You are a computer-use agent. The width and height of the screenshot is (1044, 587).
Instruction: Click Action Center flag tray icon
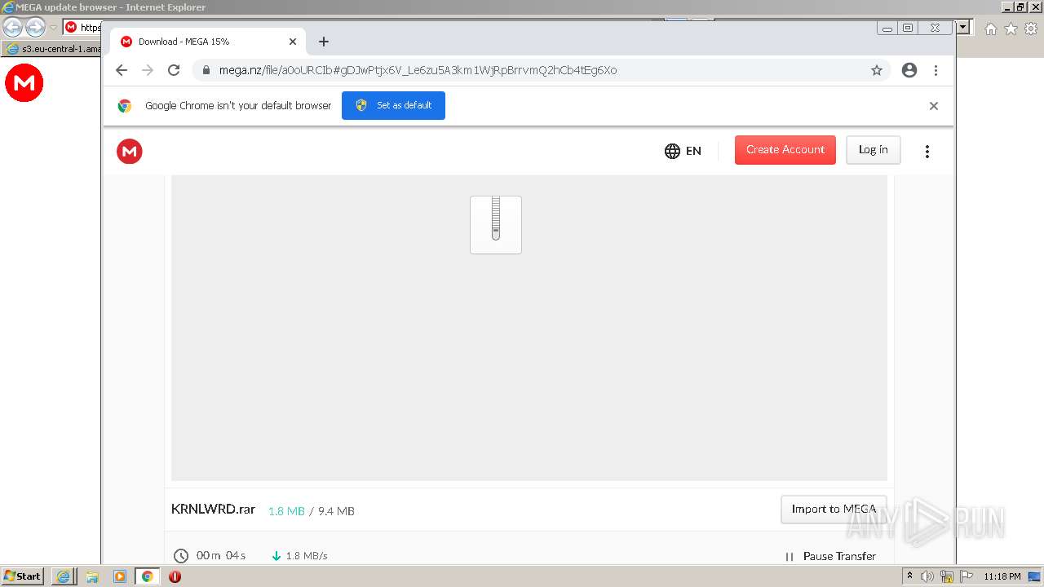967,576
